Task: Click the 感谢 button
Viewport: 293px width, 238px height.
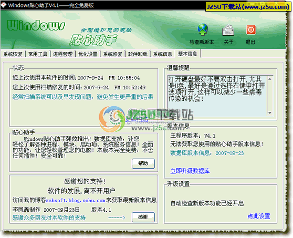Action: click(x=143, y=217)
